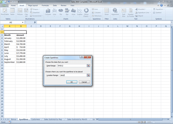Click the PivotTable icon
The height and width of the screenshot is (124, 173).
5,12
